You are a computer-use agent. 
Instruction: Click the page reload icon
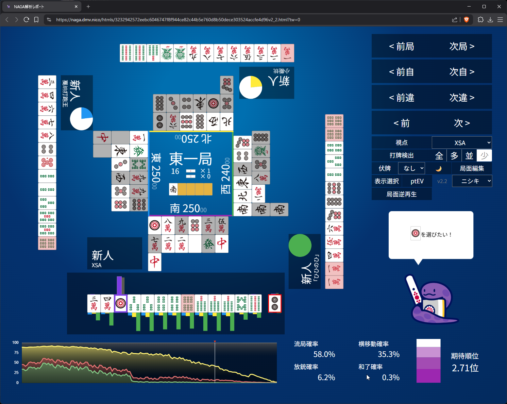(x=26, y=20)
